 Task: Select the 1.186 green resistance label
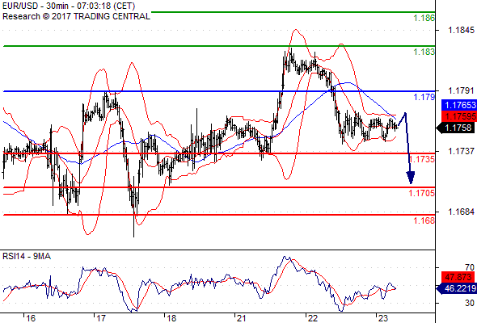(424, 18)
